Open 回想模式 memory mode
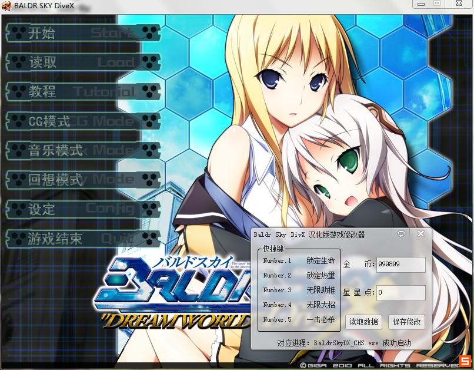The image size is (474, 370). pos(83,180)
